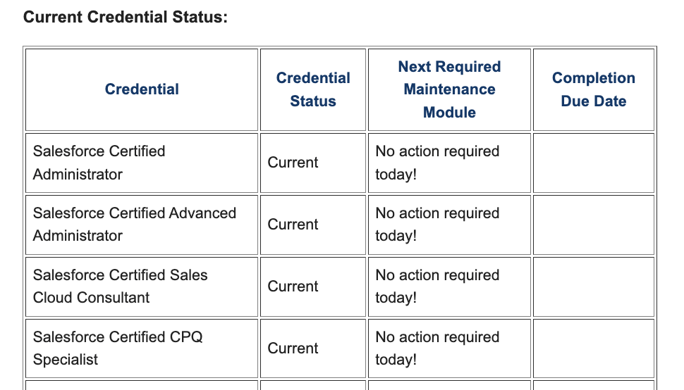
Task: Select Salesforce Certified Sales Cloud Consultant cell
Action: click(120, 287)
